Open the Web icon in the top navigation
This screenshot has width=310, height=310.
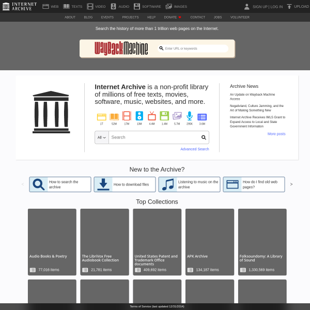[x=45, y=7]
